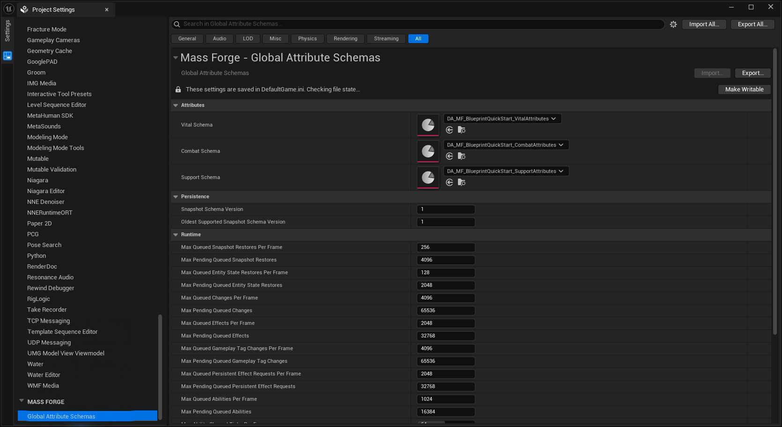Edit Max Pending Queued Abilities value
The height and width of the screenshot is (427, 782).
(446, 412)
